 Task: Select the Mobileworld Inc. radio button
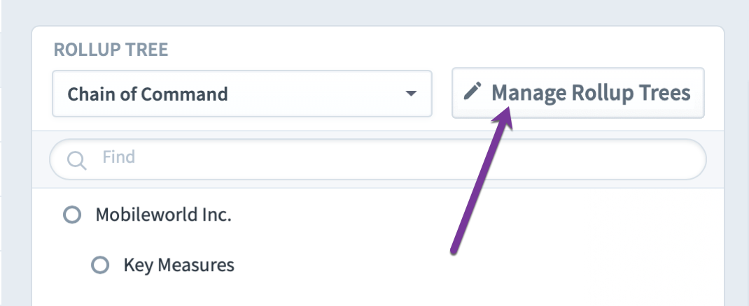point(73,214)
